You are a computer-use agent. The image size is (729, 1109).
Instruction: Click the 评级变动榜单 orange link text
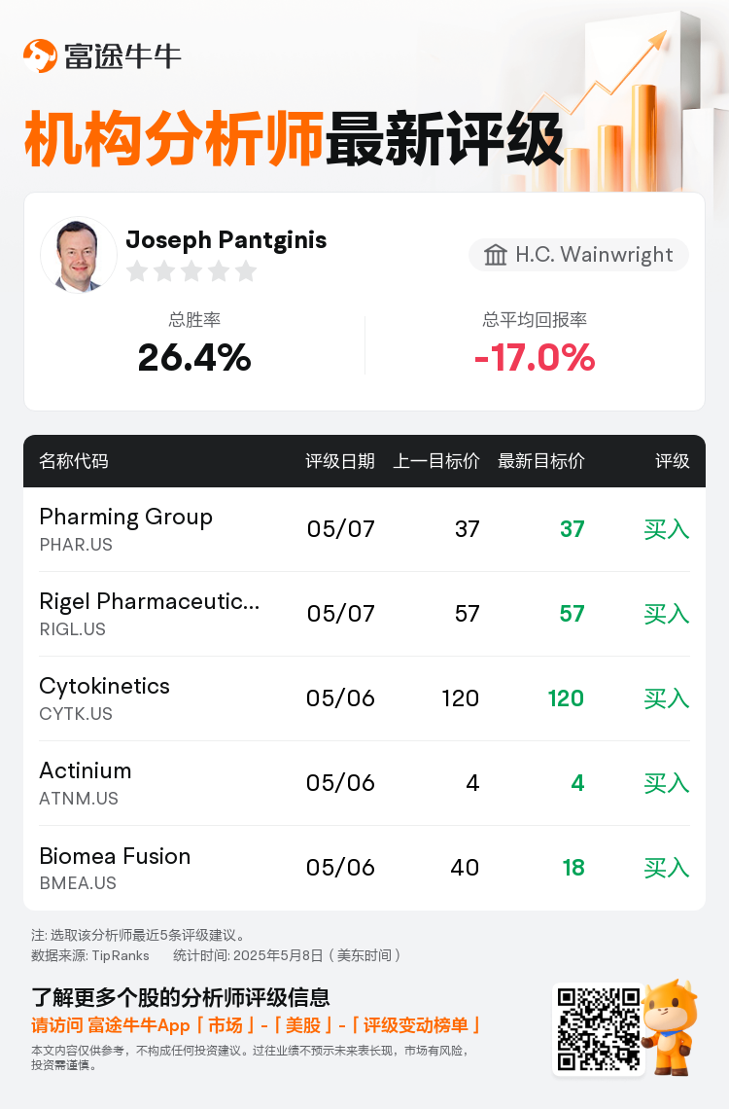tap(415, 1025)
